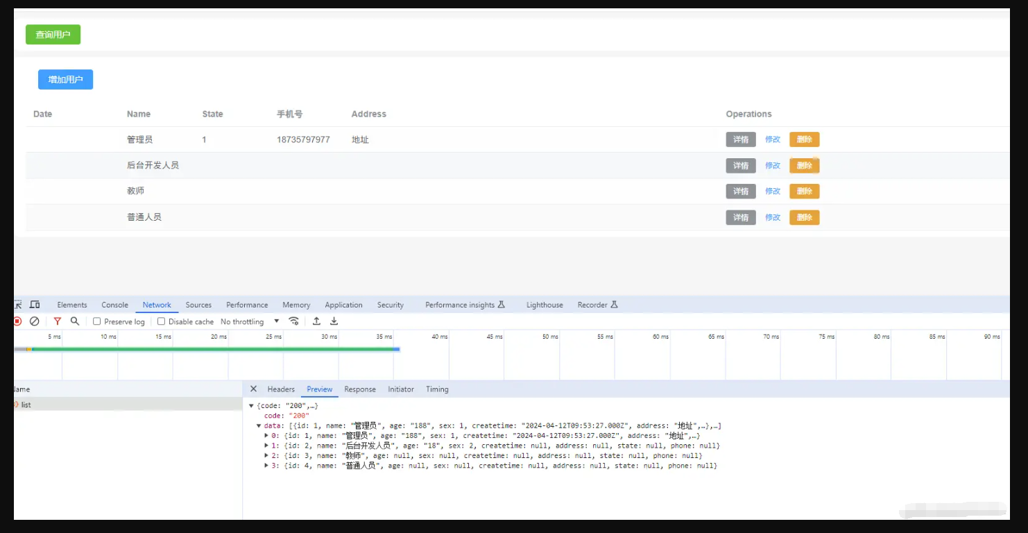The image size is (1028, 533).
Task: Open the Timing tab
Action: (437, 389)
